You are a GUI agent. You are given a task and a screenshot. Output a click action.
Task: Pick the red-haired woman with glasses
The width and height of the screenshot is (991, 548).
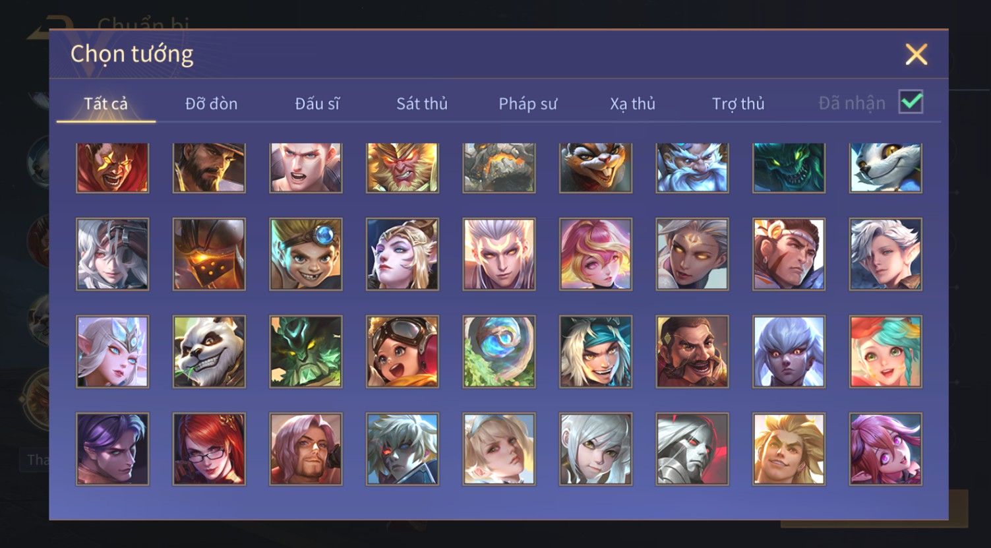pos(209,449)
